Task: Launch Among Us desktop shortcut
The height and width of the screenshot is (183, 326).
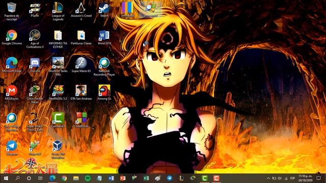Action: [x=104, y=93]
